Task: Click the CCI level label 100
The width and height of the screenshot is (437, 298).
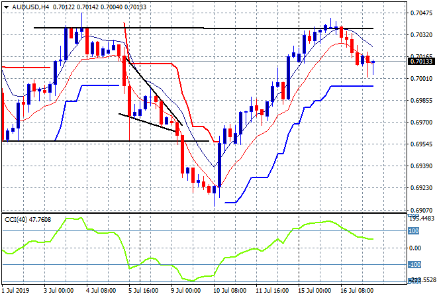Action: point(414,231)
